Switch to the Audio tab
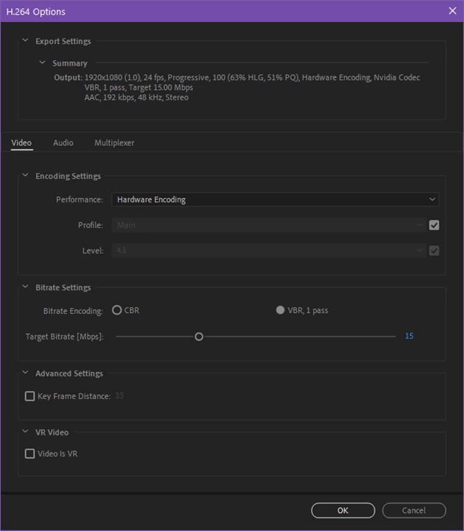Screen dimensions: 464x531 pyautogui.click(x=63, y=143)
